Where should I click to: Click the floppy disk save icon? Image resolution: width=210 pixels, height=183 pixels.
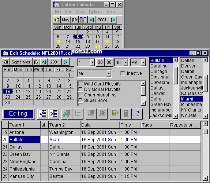115,114
